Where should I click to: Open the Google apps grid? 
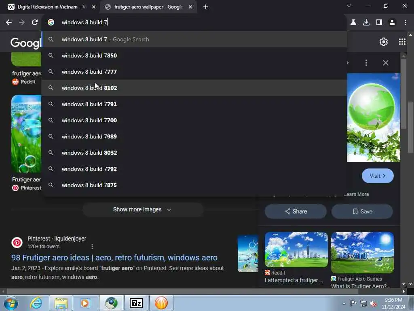(x=402, y=42)
